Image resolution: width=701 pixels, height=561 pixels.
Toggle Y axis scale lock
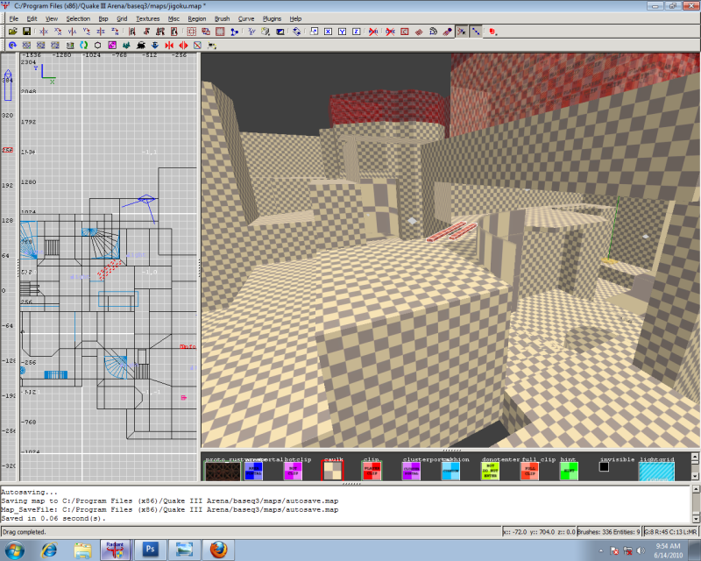pos(342,32)
